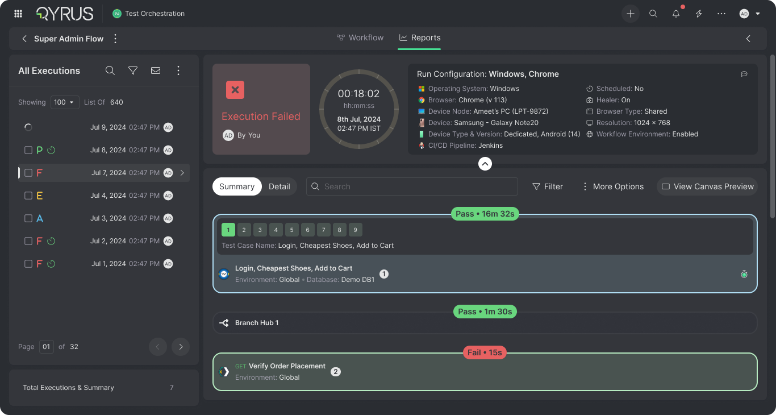Click the Pass • 16m 32s status badge

click(x=485, y=214)
